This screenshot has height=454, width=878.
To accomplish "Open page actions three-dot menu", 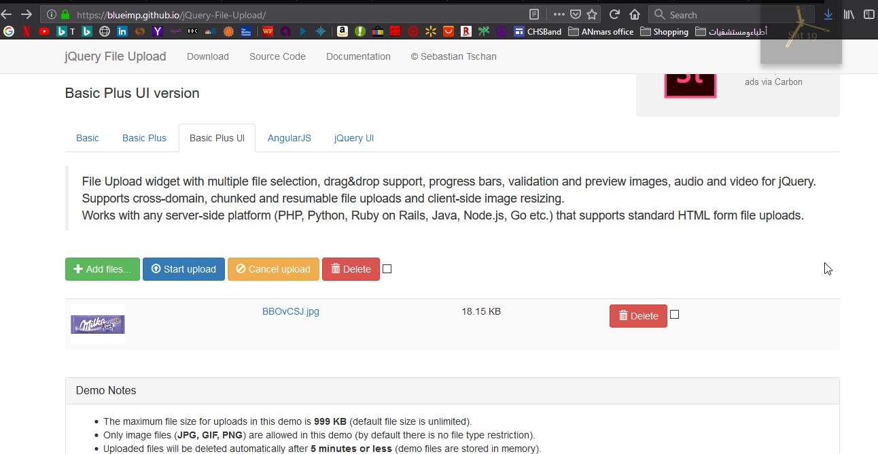I will 559,14.
